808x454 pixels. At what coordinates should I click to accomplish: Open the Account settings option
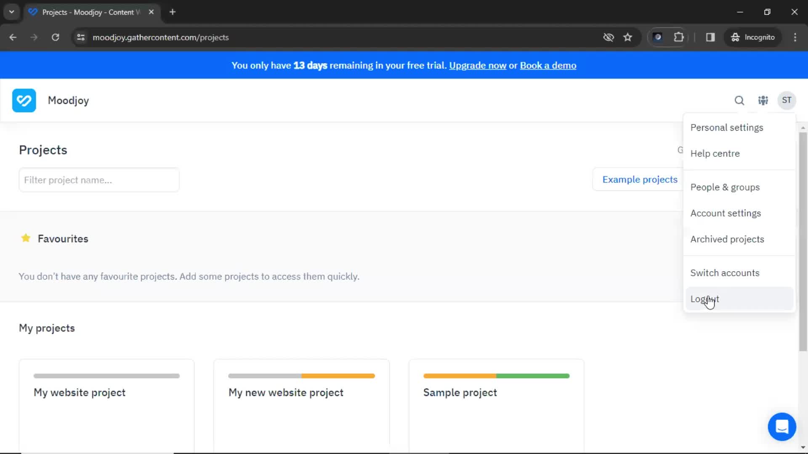pos(726,213)
